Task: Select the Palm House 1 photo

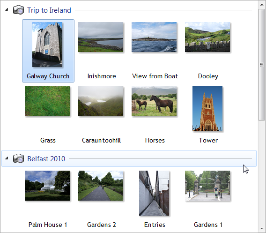Action: [x=47, y=186]
